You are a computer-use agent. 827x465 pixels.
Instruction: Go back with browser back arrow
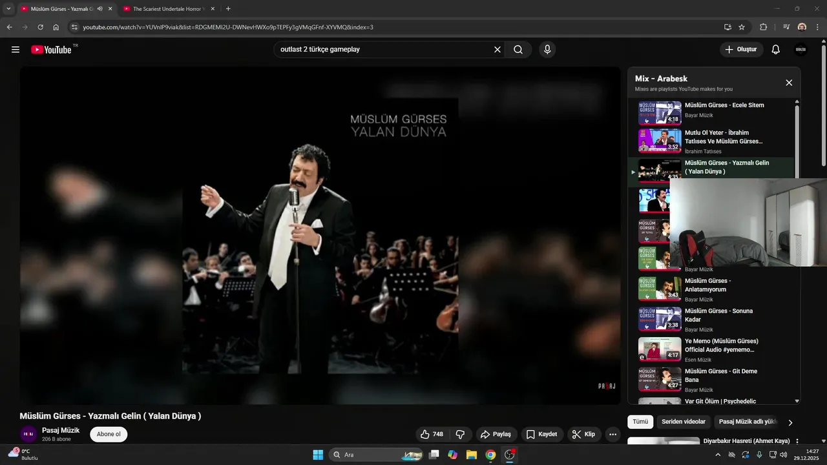(x=9, y=27)
